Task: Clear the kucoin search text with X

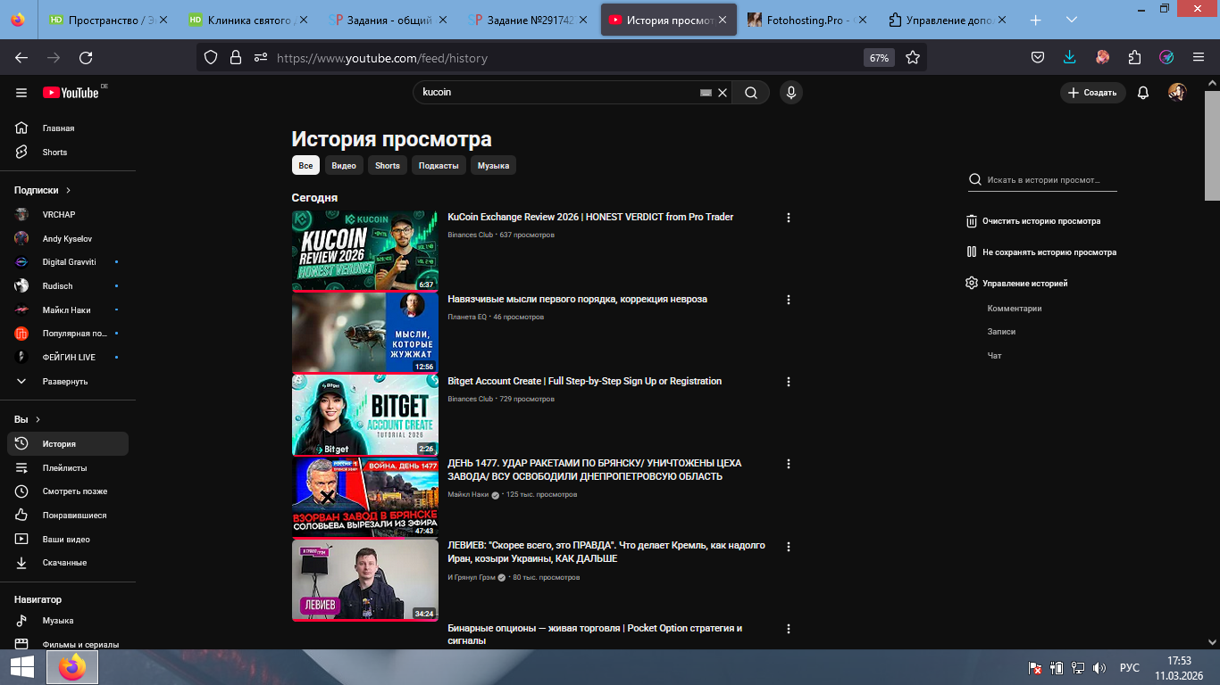Action: (x=723, y=93)
